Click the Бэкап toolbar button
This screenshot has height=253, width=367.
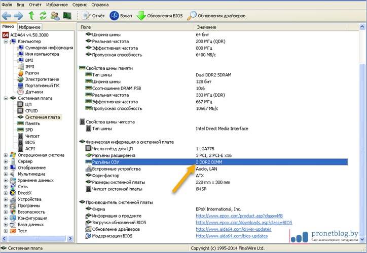[121, 16]
